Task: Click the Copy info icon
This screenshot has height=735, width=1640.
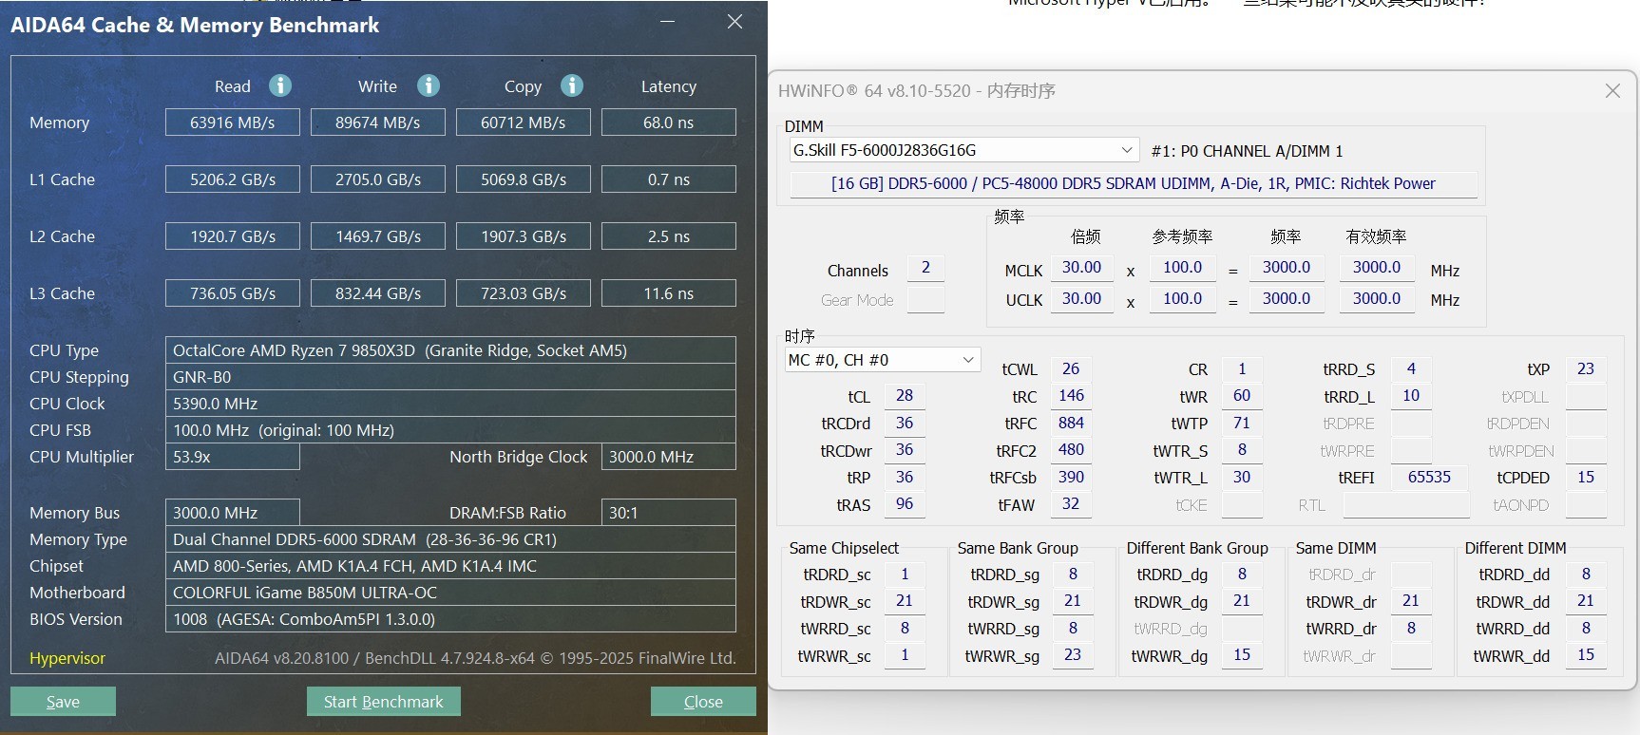Action: click(x=572, y=85)
